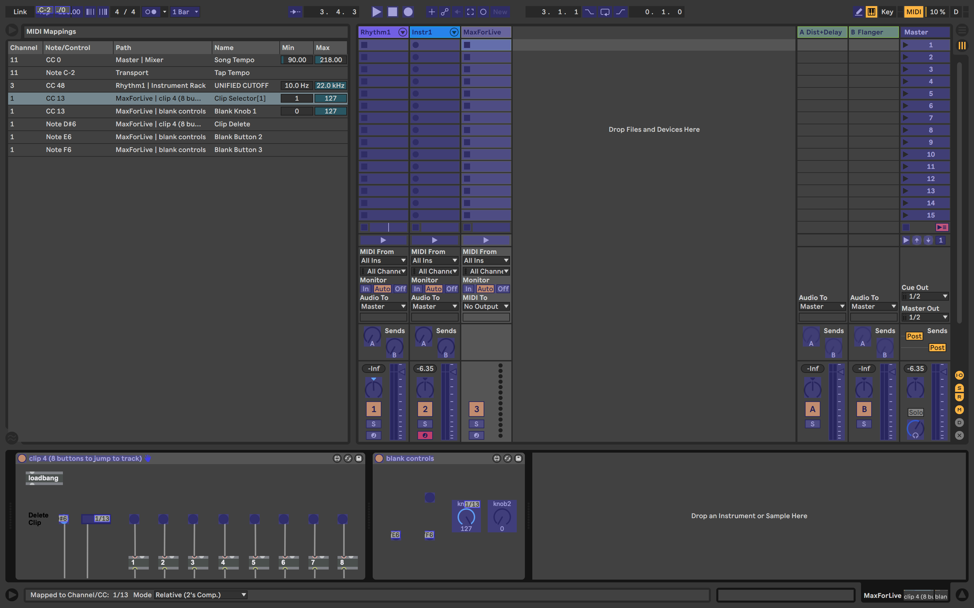
Task: Click the Capture MIDI bracket icon
Action: tap(470, 12)
